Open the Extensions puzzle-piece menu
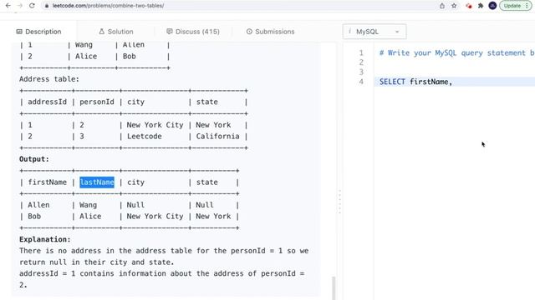535x300 pixels. (481, 6)
